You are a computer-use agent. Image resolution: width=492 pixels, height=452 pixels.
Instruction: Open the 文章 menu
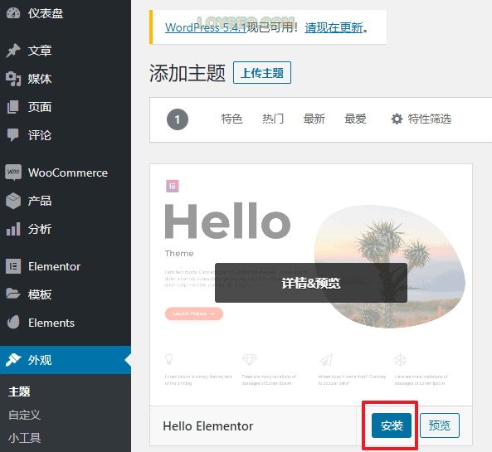click(66, 51)
